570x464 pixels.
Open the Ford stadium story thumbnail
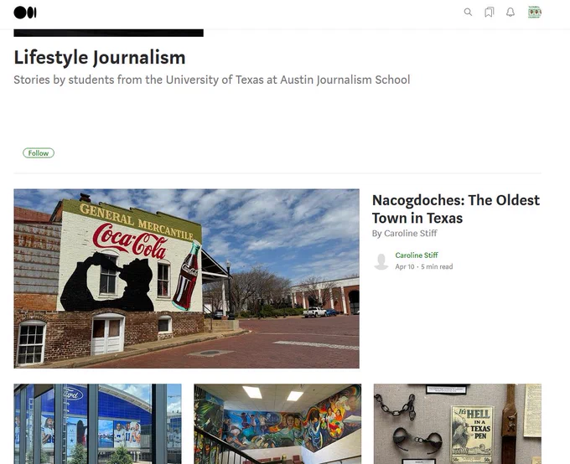(x=97, y=424)
